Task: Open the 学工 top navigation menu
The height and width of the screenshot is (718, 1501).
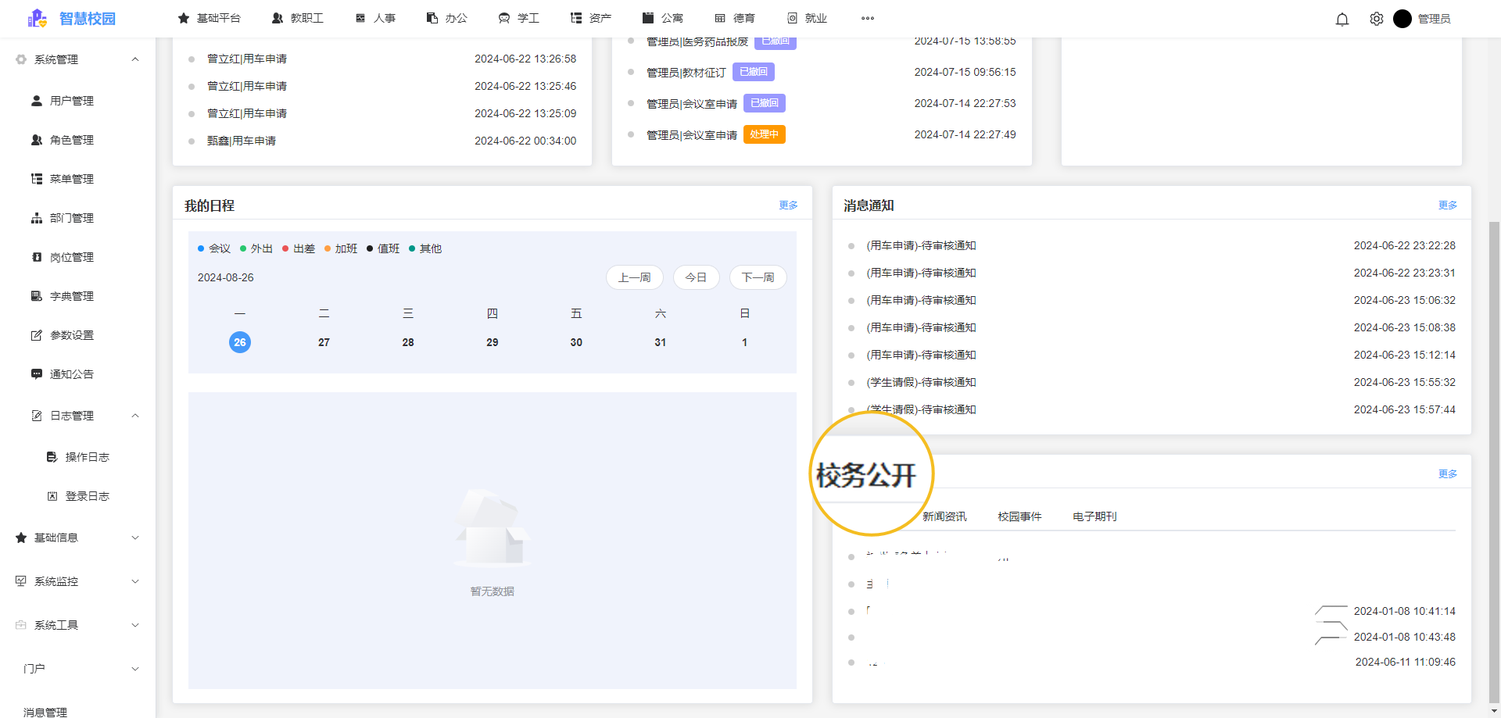Action: [519, 18]
